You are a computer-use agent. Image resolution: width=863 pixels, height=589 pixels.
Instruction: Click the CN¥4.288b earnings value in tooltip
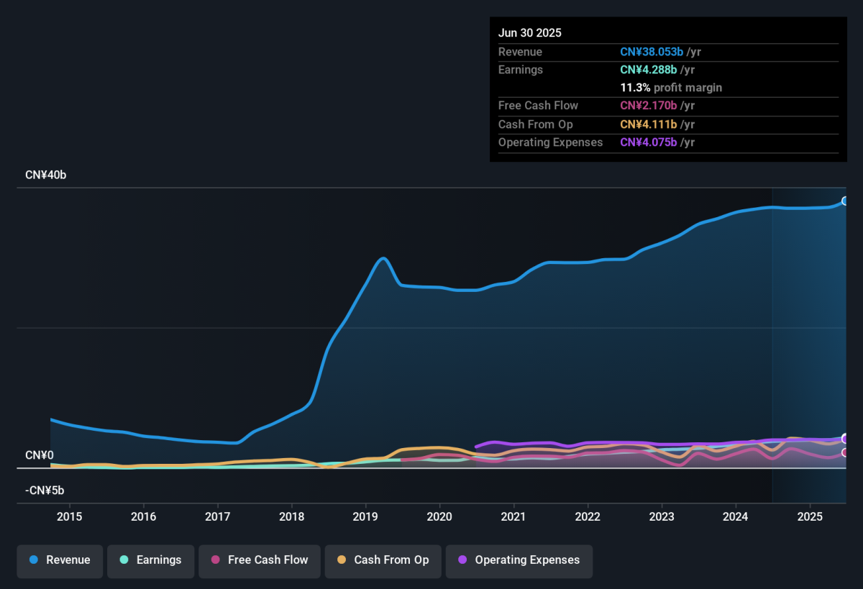649,70
